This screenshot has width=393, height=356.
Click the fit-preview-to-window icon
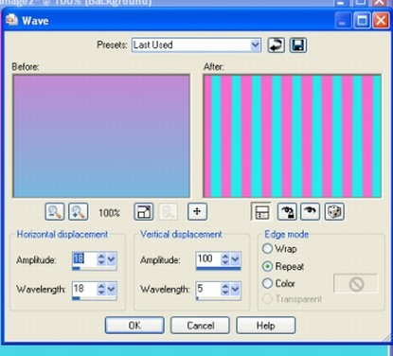click(x=144, y=211)
